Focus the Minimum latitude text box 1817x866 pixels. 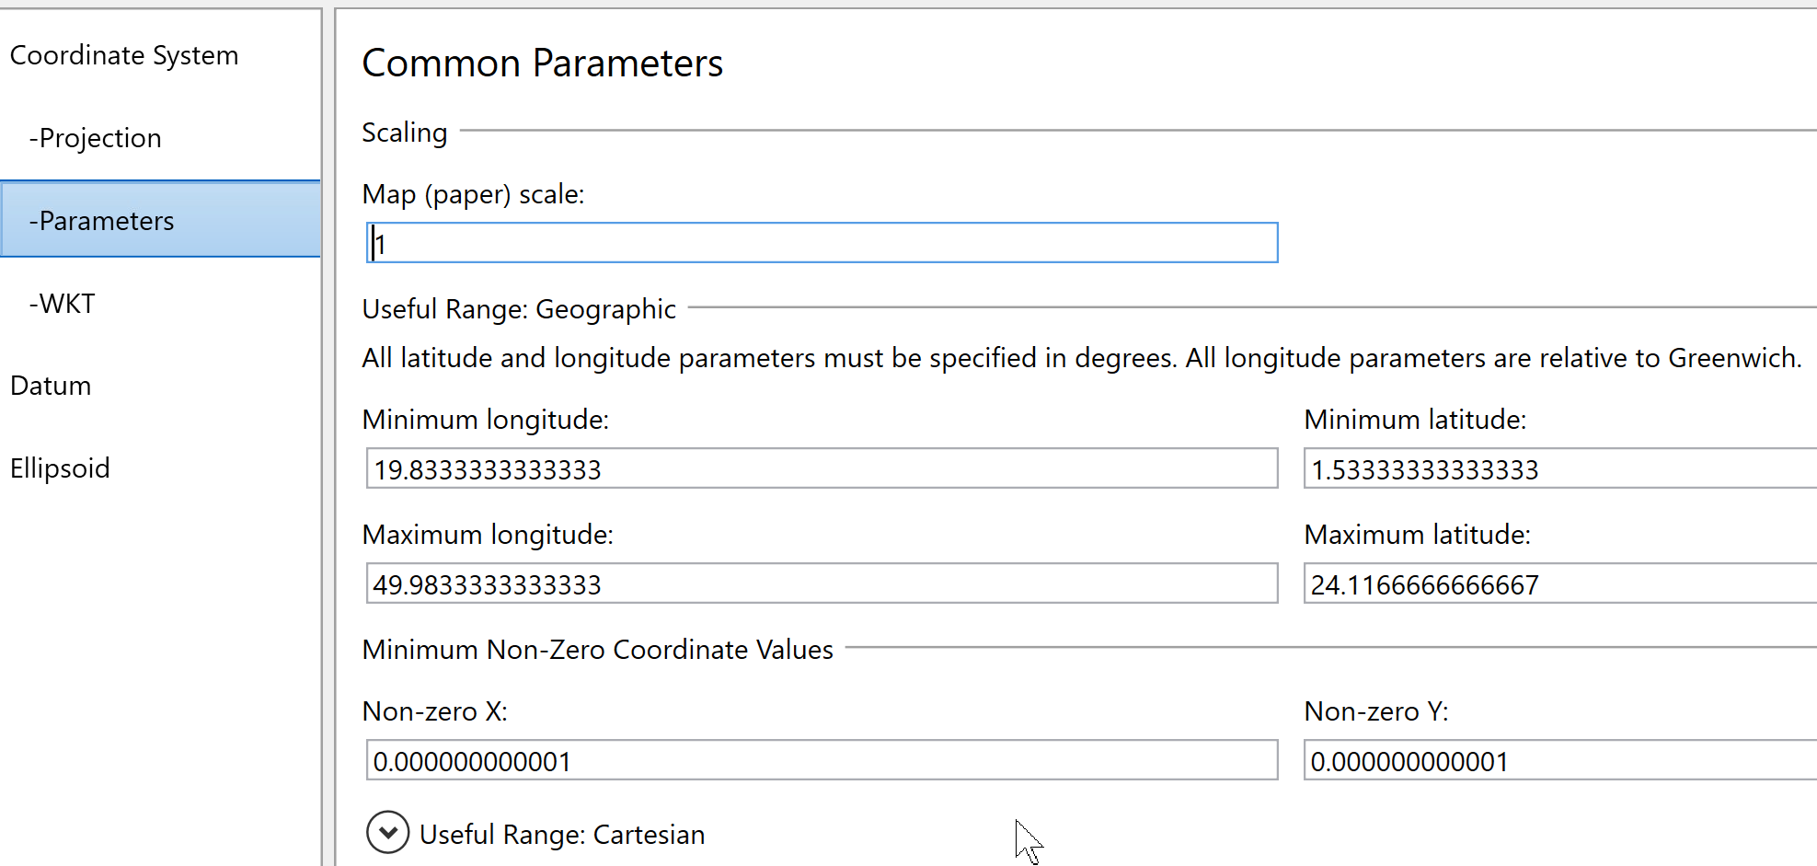(1559, 469)
